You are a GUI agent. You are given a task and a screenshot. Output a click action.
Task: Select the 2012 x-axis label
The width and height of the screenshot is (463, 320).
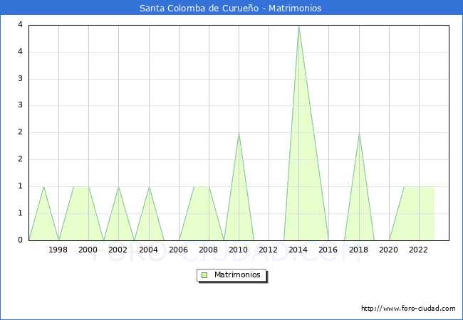pos(269,250)
